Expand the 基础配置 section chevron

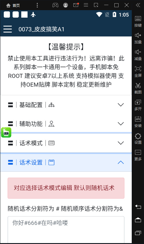(121, 105)
